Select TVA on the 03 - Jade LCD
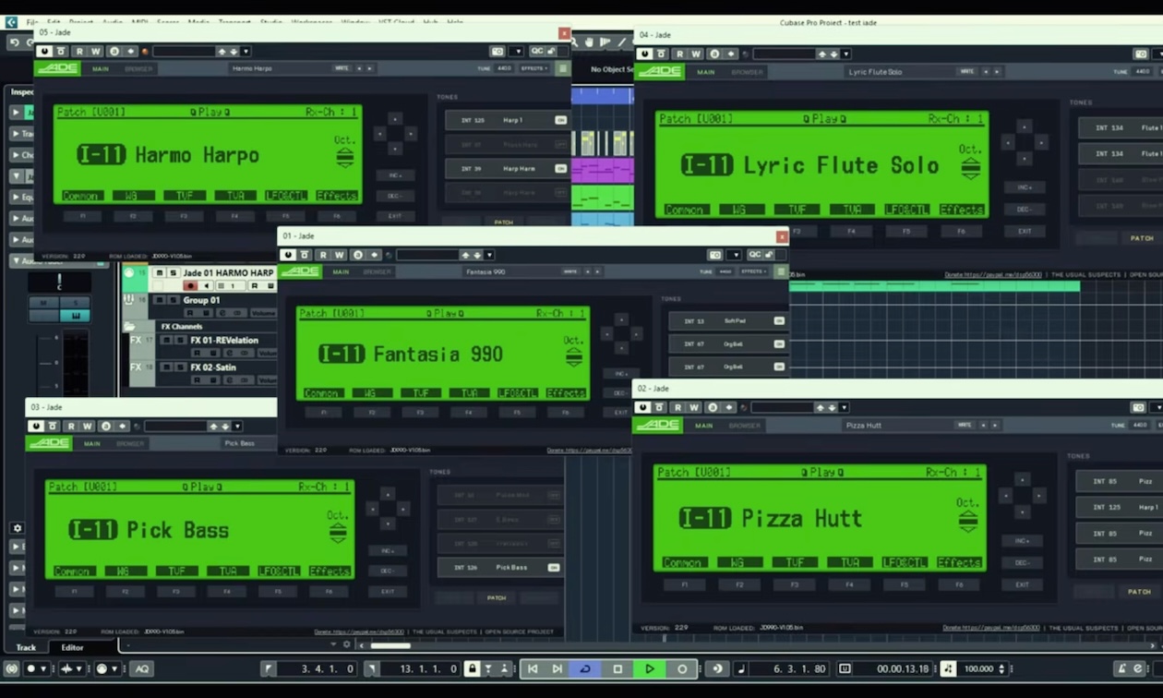1163x698 pixels. point(228,572)
